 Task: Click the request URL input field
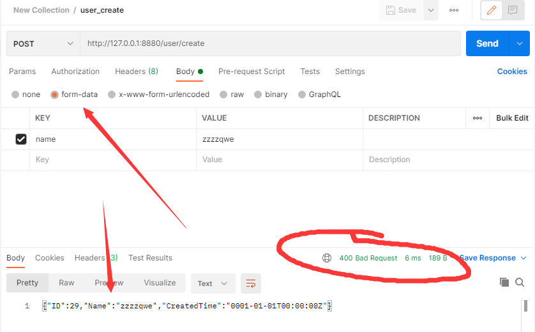[270, 43]
